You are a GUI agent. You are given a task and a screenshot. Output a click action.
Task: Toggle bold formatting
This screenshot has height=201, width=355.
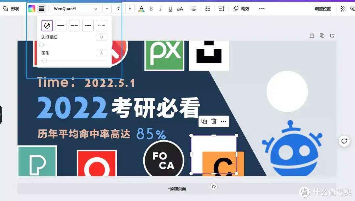coord(151,9)
